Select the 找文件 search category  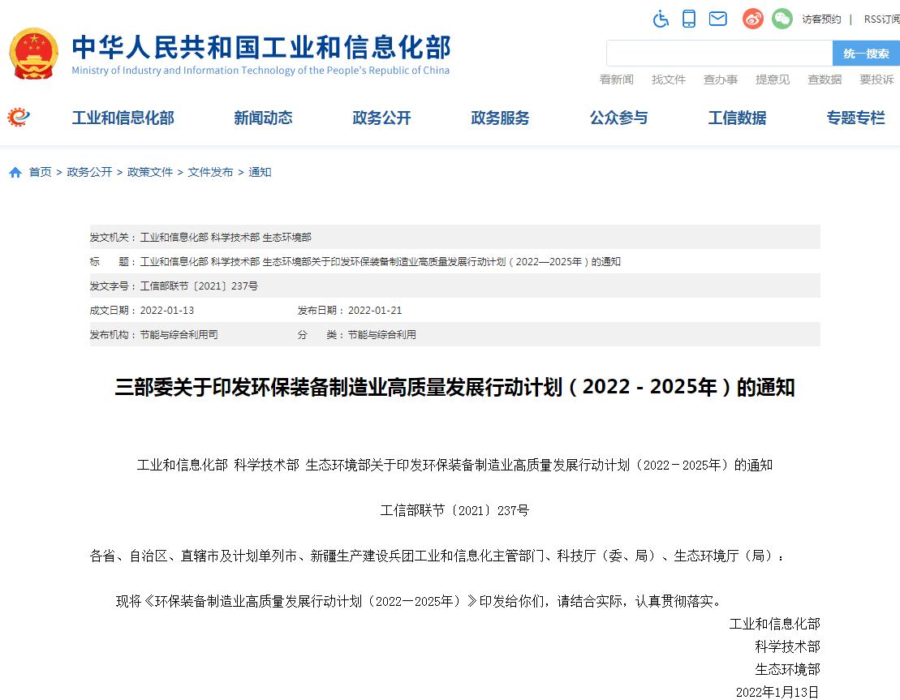669,79
